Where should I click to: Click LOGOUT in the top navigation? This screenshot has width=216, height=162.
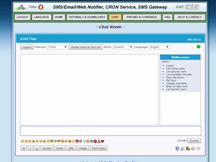(22, 17)
